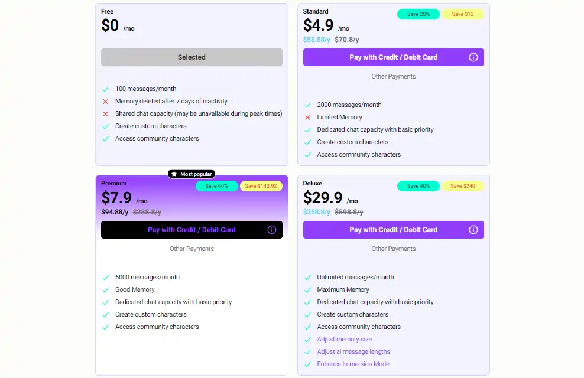Expand Other Payments under the Premium plan

tap(192, 249)
